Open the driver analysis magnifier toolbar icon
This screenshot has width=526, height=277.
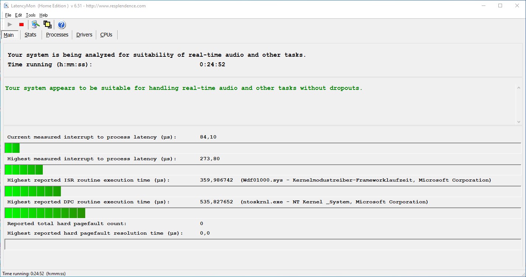pos(35,25)
